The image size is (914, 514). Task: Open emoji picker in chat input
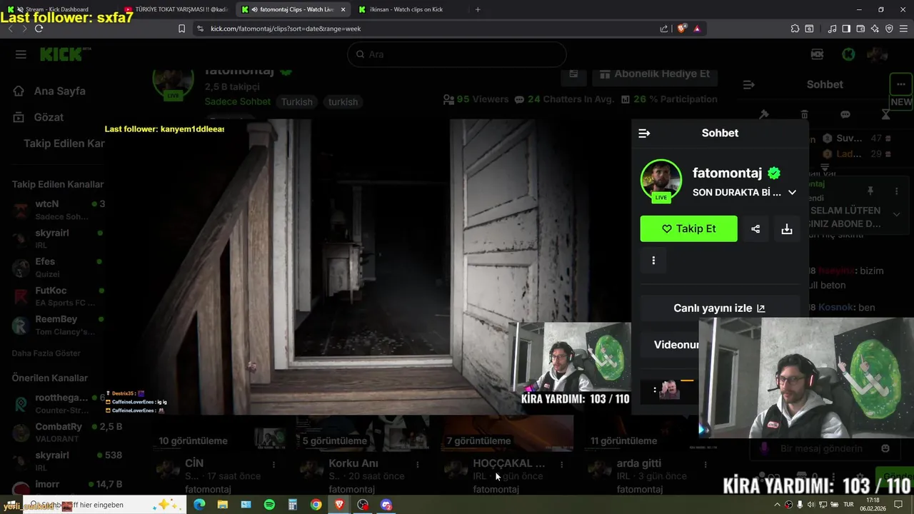885,448
